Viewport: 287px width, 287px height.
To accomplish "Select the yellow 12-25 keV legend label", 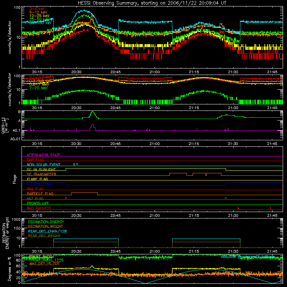I will click(x=39, y=16).
